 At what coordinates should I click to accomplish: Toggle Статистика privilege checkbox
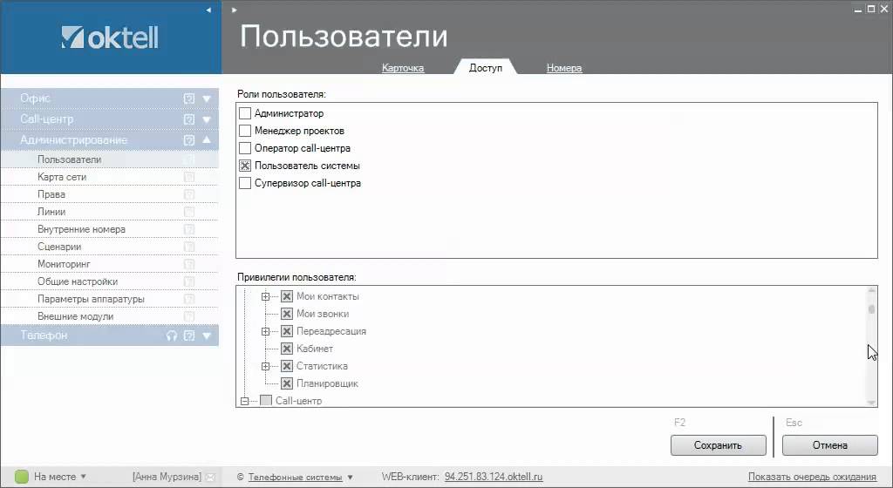pyautogui.click(x=287, y=366)
